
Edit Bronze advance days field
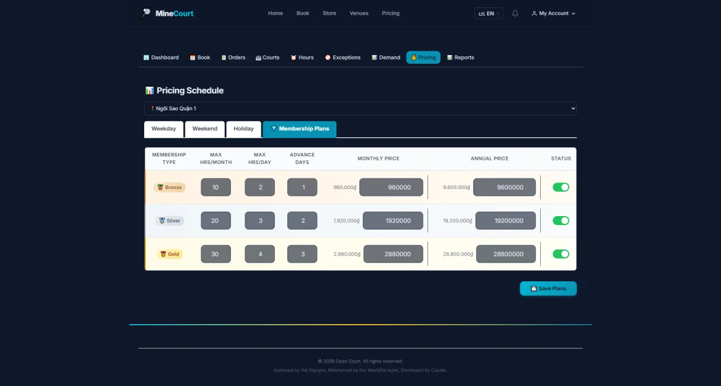click(302, 187)
